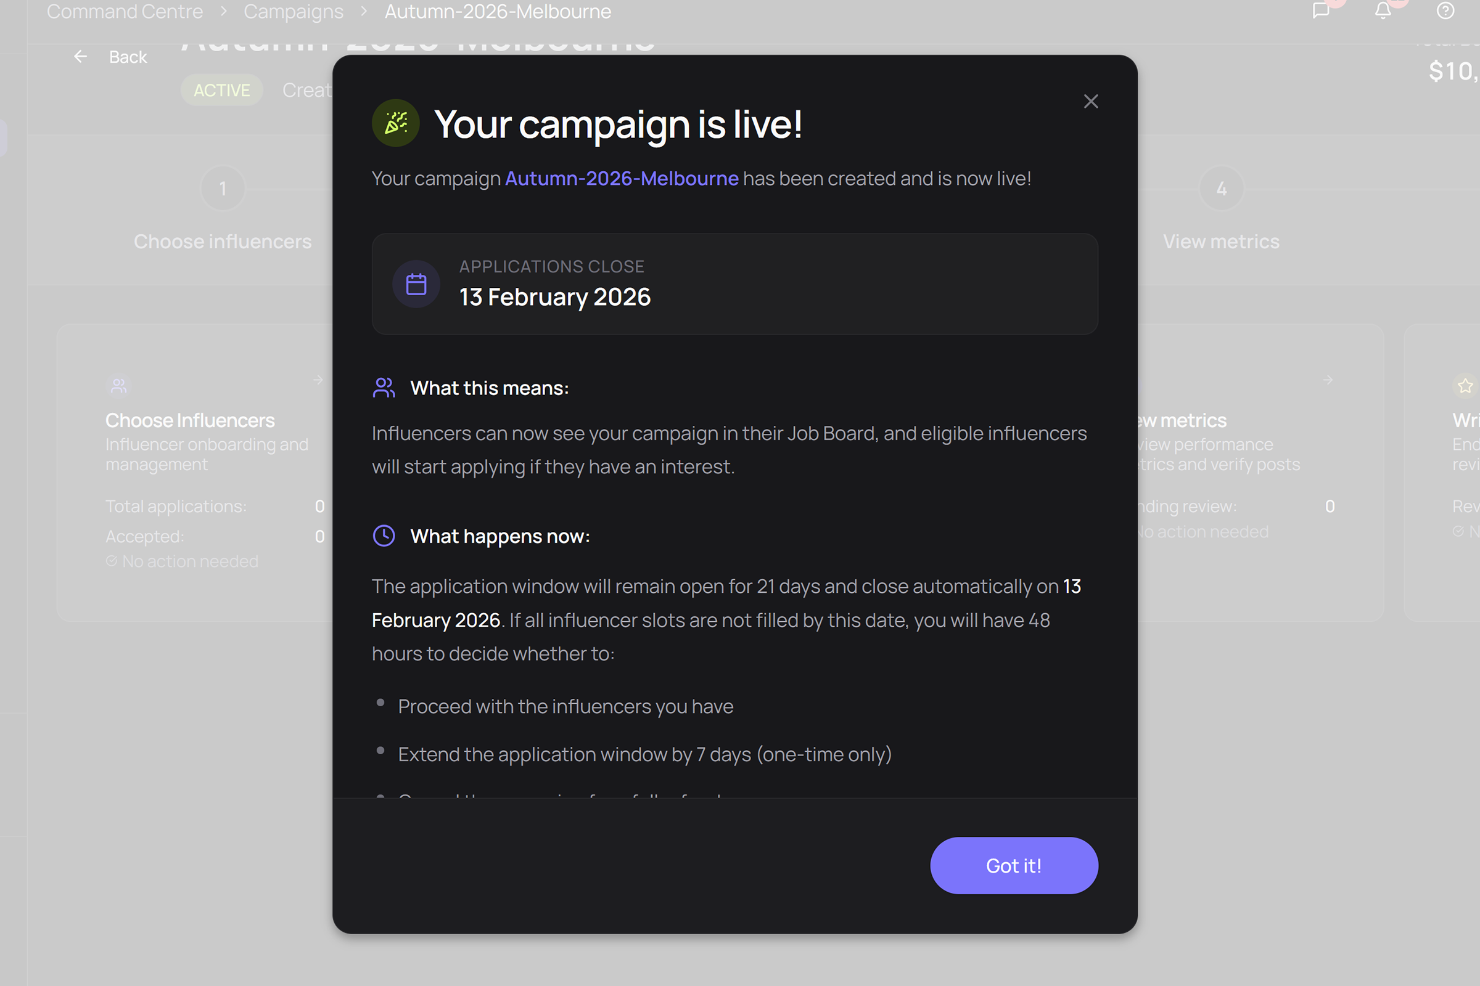This screenshot has width=1480, height=986.
Task: Click the Got it! button
Action: point(1014,866)
